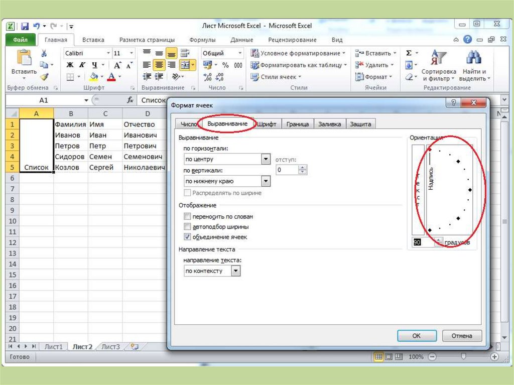The height and width of the screenshot is (385, 514).
Task: Click the merge and center cells icon
Action: point(186,65)
